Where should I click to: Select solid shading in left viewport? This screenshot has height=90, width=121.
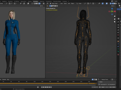[36, 3]
